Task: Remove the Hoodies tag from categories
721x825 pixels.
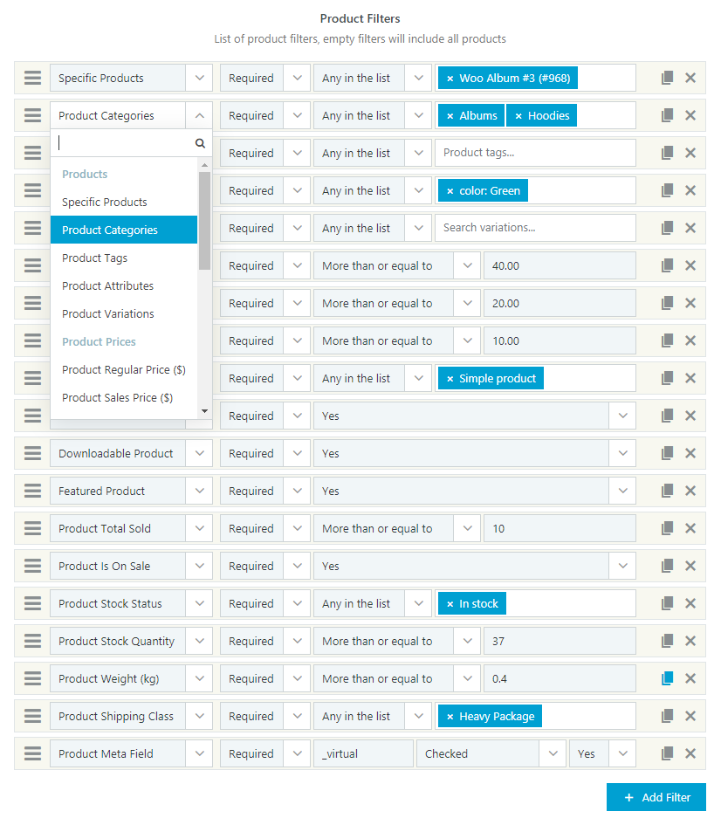Action: [x=518, y=116]
